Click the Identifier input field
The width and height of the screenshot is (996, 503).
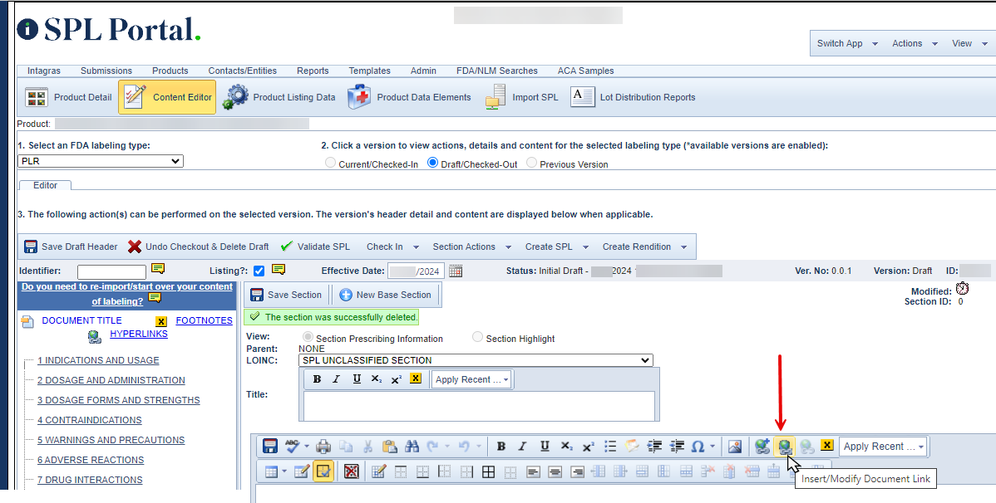111,272
